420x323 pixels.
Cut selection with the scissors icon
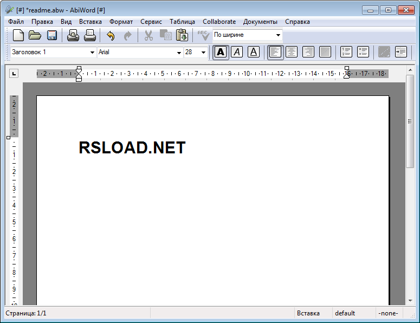(x=148, y=35)
